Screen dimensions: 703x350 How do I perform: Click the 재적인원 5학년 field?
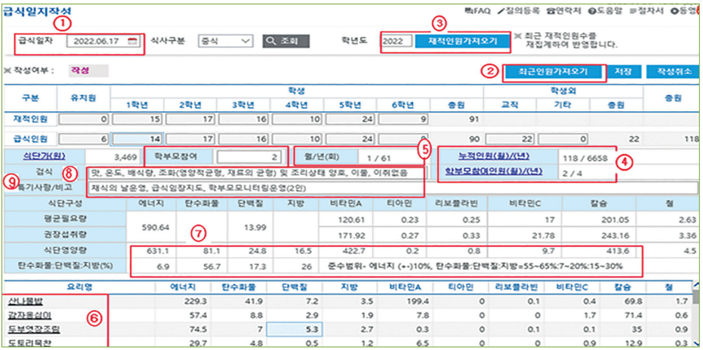coord(351,119)
